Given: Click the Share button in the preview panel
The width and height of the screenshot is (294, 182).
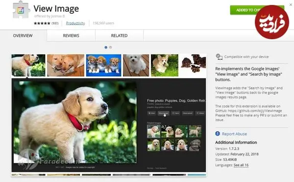Looking at the screenshot, I should tap(200, 113).
